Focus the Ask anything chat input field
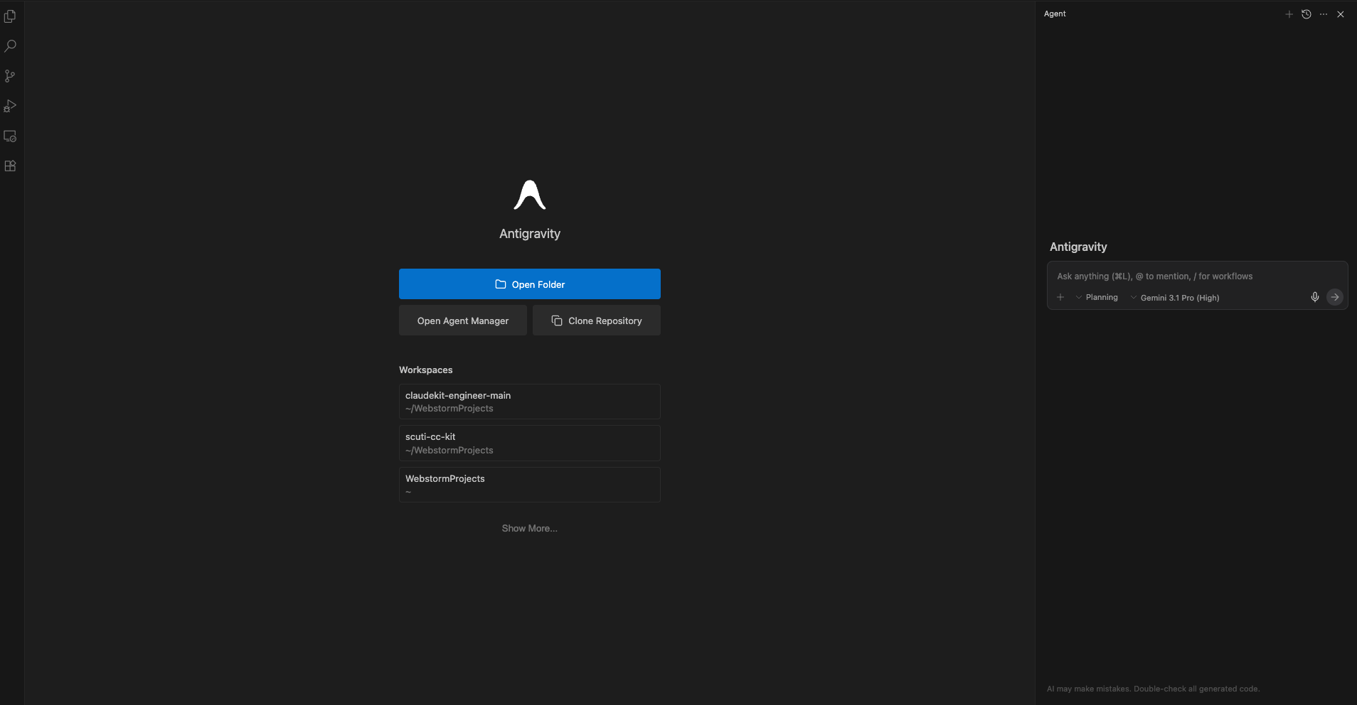1357x705 pixels. pyautogui.click(x=1181, y=276)
